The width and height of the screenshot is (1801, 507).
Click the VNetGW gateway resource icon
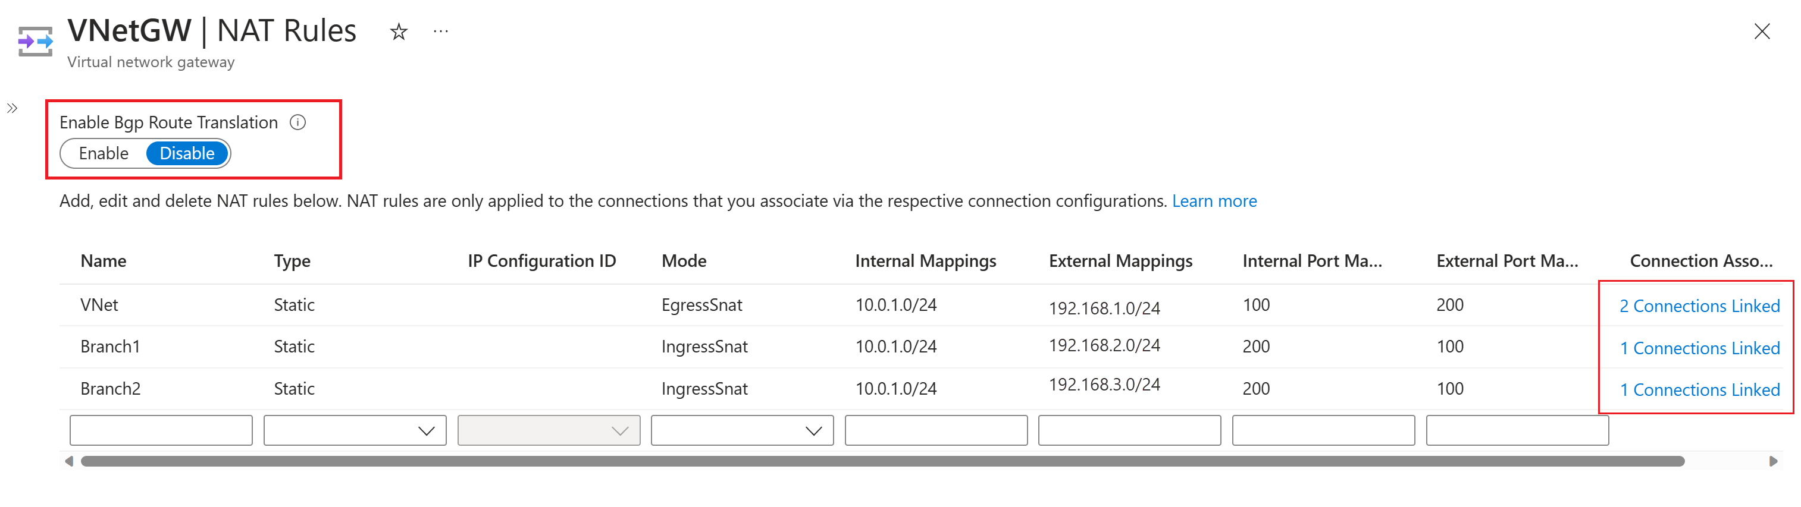coord(35,41)
